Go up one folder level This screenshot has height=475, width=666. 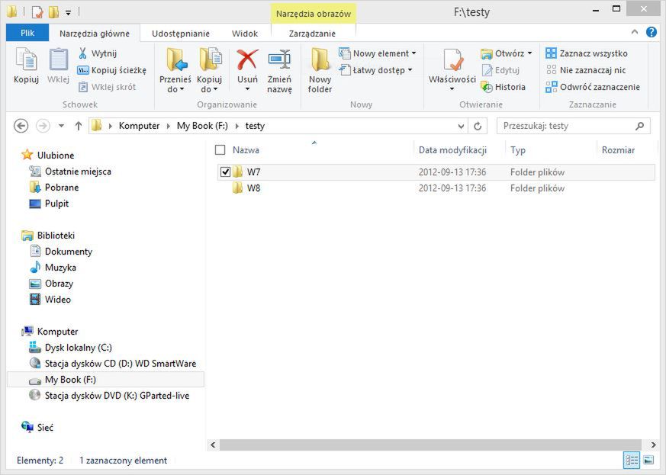point(78,126)
